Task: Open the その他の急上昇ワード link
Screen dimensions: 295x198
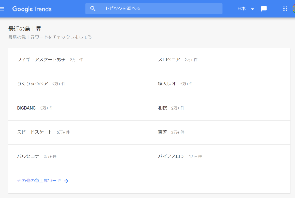Action: (39, 180)
